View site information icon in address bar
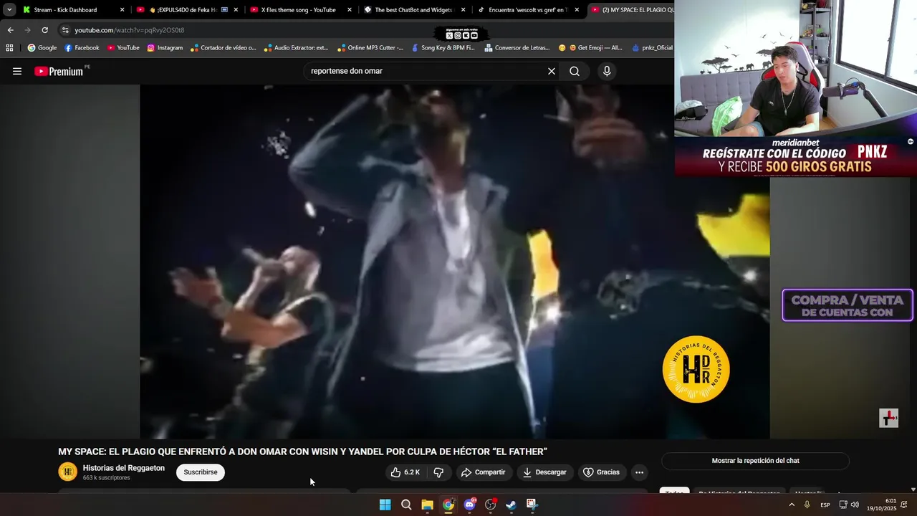The image size is (917, 516). tap(65, 30)
